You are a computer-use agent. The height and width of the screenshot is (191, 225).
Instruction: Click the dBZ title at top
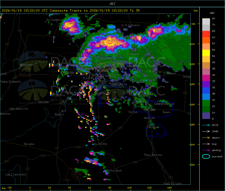[x=112, y=4]
